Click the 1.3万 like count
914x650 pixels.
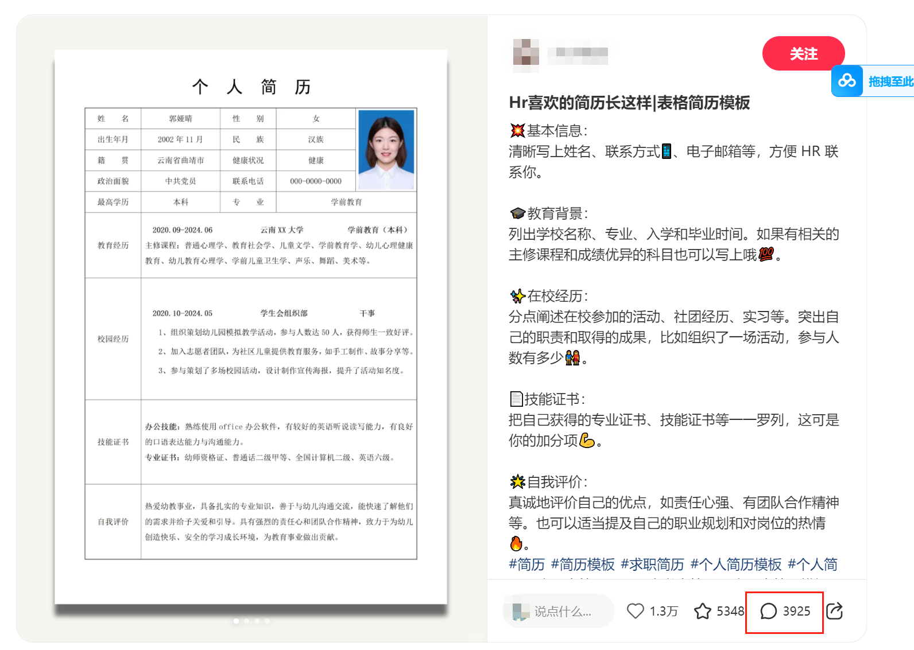point(664,612)
